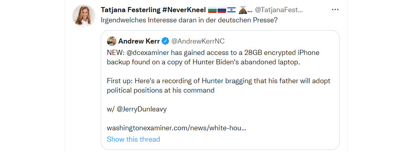Click the @TatjanaFest… handle

click(279, 10)
